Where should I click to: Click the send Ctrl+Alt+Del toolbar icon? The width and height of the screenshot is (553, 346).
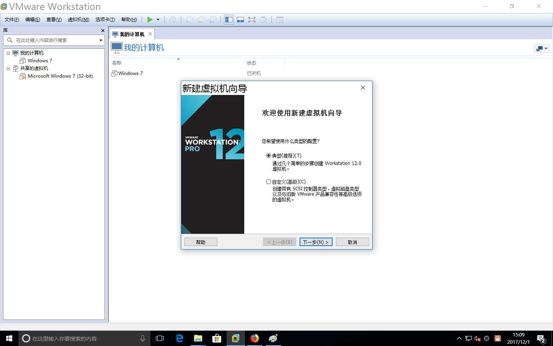point(173,20)
